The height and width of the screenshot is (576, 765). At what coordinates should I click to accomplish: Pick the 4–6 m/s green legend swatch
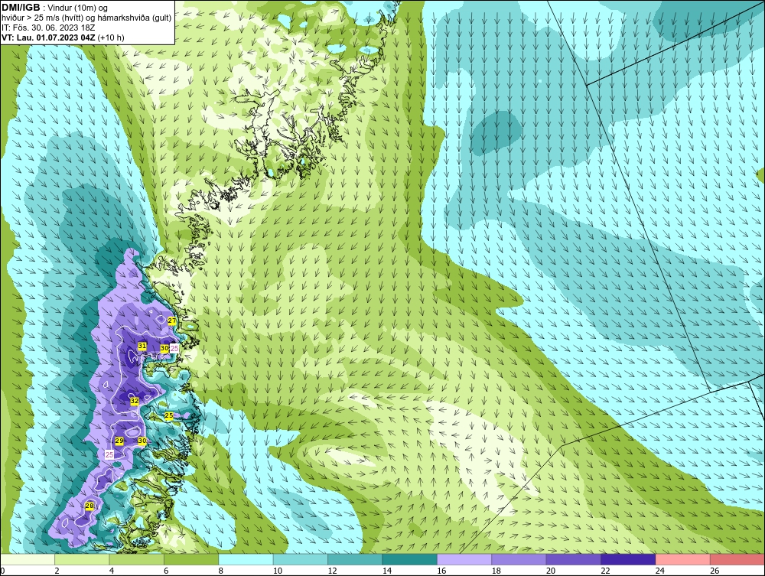(x=137, y=559)
